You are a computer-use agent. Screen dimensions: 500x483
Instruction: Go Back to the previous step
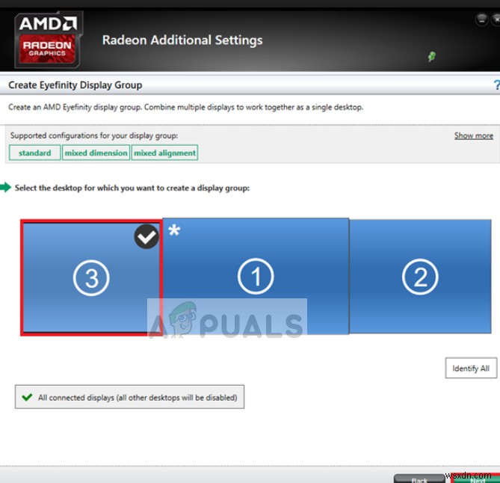coord(419,479)
